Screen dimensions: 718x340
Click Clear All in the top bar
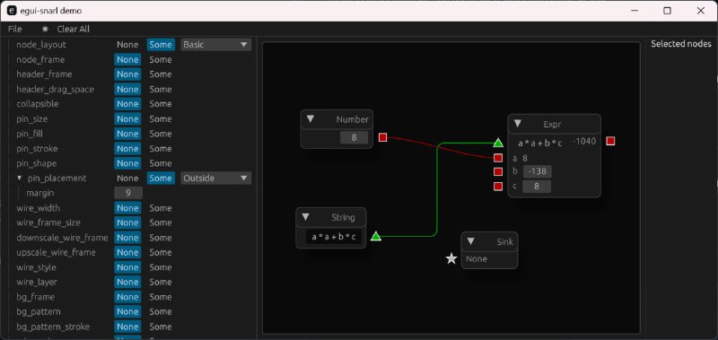(x=74, y=29)
